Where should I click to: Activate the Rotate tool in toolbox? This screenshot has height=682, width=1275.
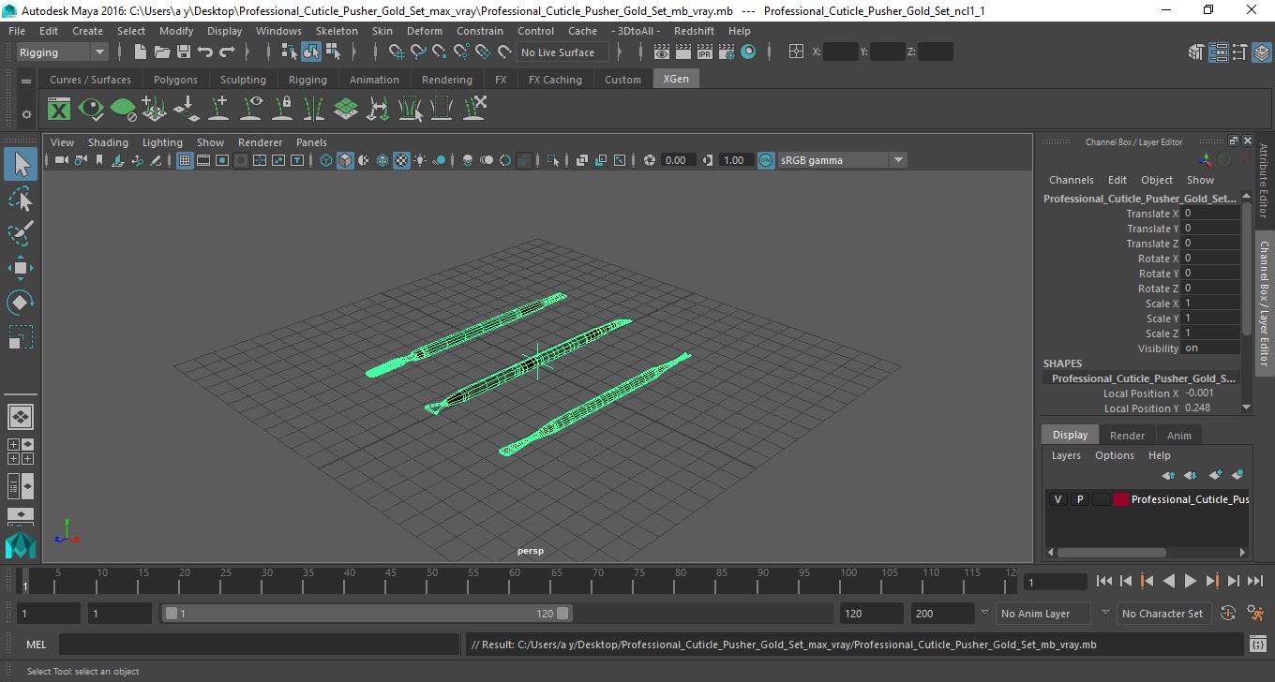point(21,302)
